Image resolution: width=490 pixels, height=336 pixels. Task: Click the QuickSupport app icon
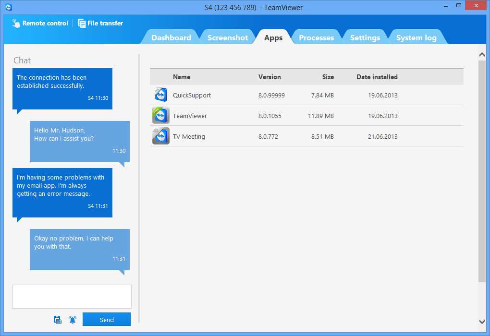[x=160, y=95]
